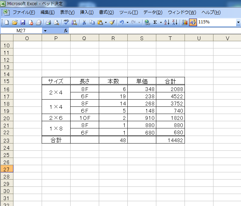Select column P header
Image resolution: width=241 pixels, height=206 pixels.
pos(56,38)
